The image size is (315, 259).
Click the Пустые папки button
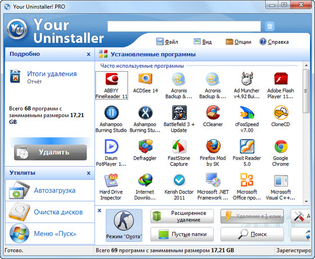(182, 234)
